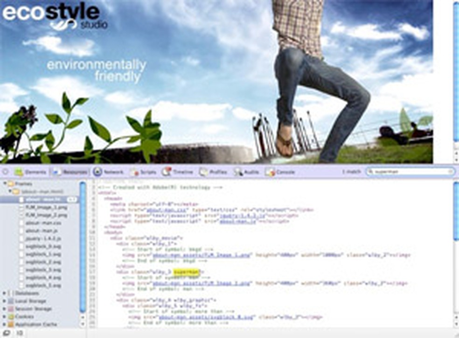Follow the about-man.js script link in the source
Image resolution: width=459 pixels, height=338 pixels.
(238, 221)
